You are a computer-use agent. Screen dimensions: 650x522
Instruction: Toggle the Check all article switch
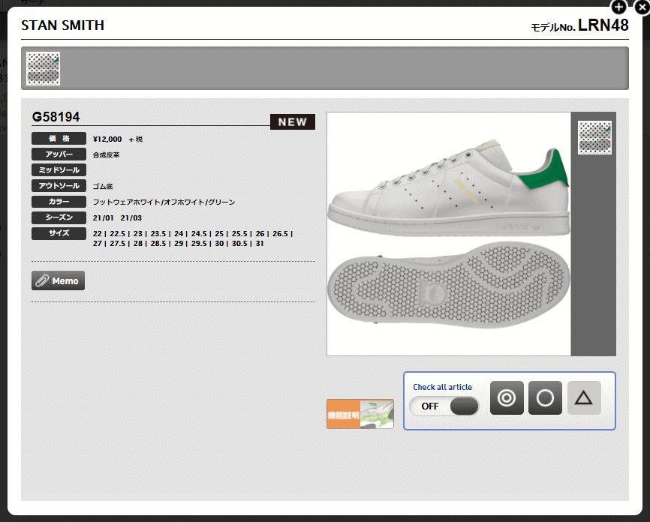[x=444, y=406]
